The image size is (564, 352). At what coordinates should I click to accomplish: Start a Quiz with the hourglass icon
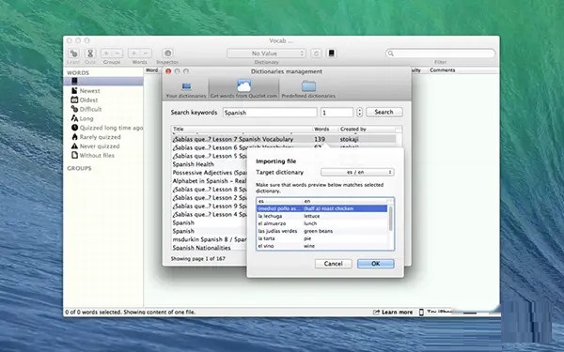pos(90,54)
